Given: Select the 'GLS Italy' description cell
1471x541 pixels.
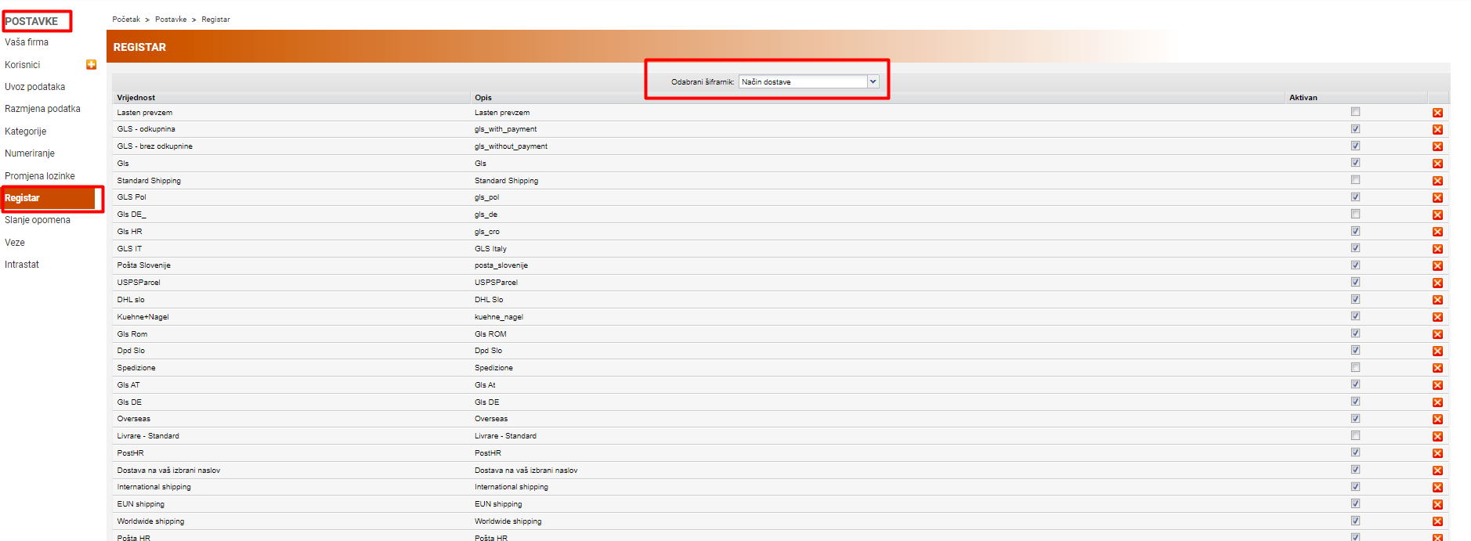Looking at the screenshot, I should pyautogui.click(x=491, y=249).
